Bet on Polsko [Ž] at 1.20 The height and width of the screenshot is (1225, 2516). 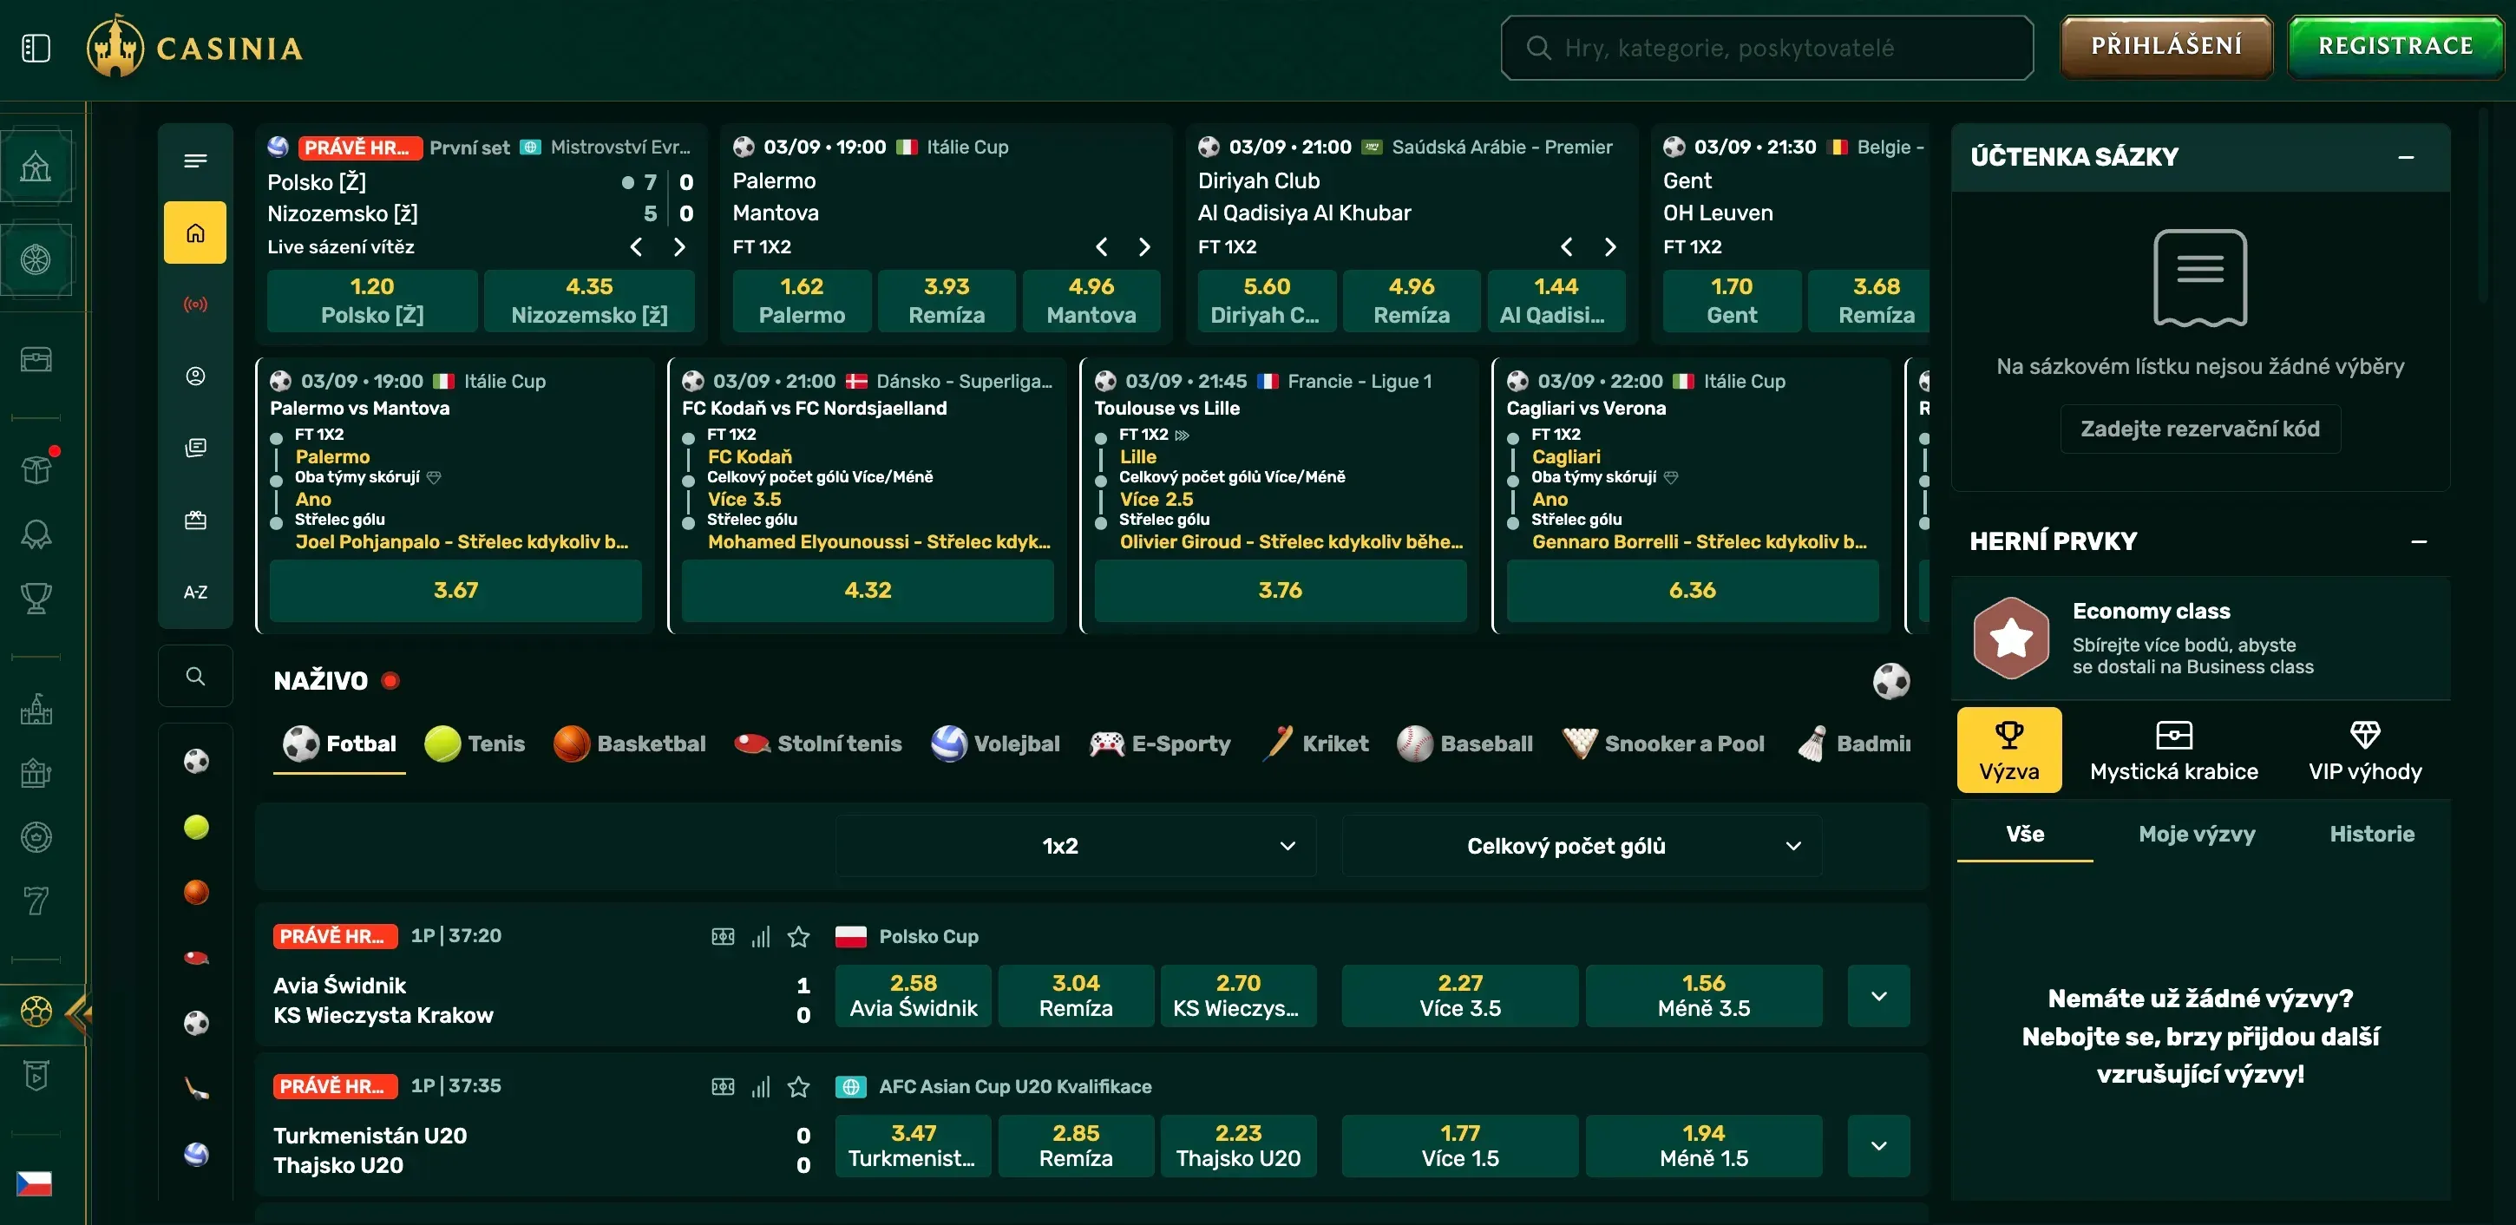372,301
